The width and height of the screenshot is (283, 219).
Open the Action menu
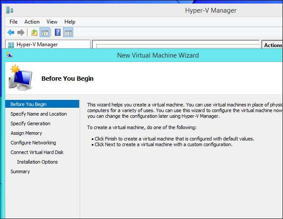point(32,22)
